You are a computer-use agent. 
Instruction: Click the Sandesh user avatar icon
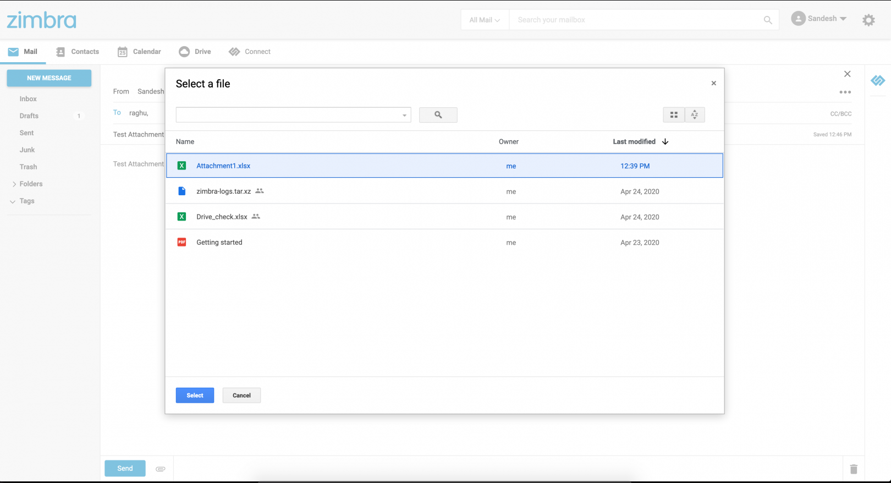798,18
